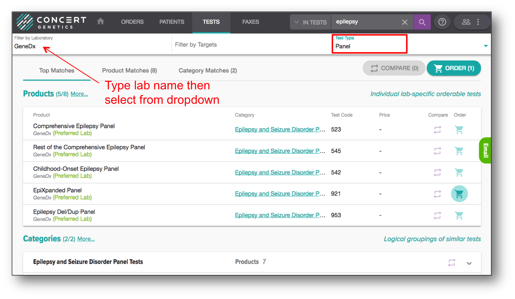This screenshot has width=515, height=299.
Task: Toggle compare for Epilepsy Del/Dup Panel
Action: click(437, 215)
